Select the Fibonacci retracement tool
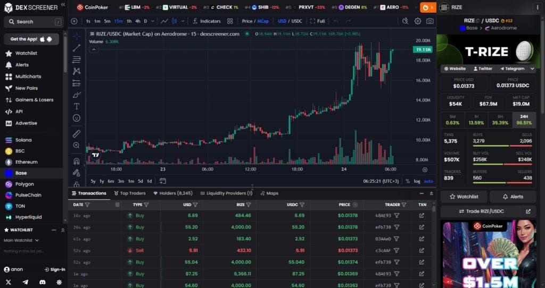This screenshot has width=545, height=288. click(x=77, y=60)
